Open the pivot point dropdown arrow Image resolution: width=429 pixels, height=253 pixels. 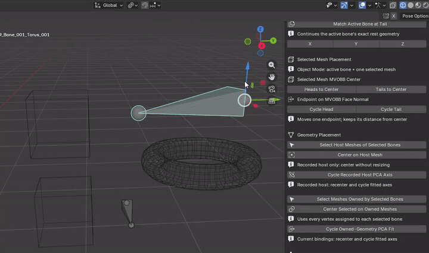click(x=136, y=5)
